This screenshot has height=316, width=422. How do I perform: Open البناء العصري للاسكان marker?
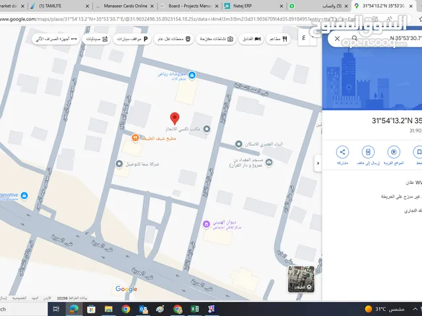tap(239, 144)
